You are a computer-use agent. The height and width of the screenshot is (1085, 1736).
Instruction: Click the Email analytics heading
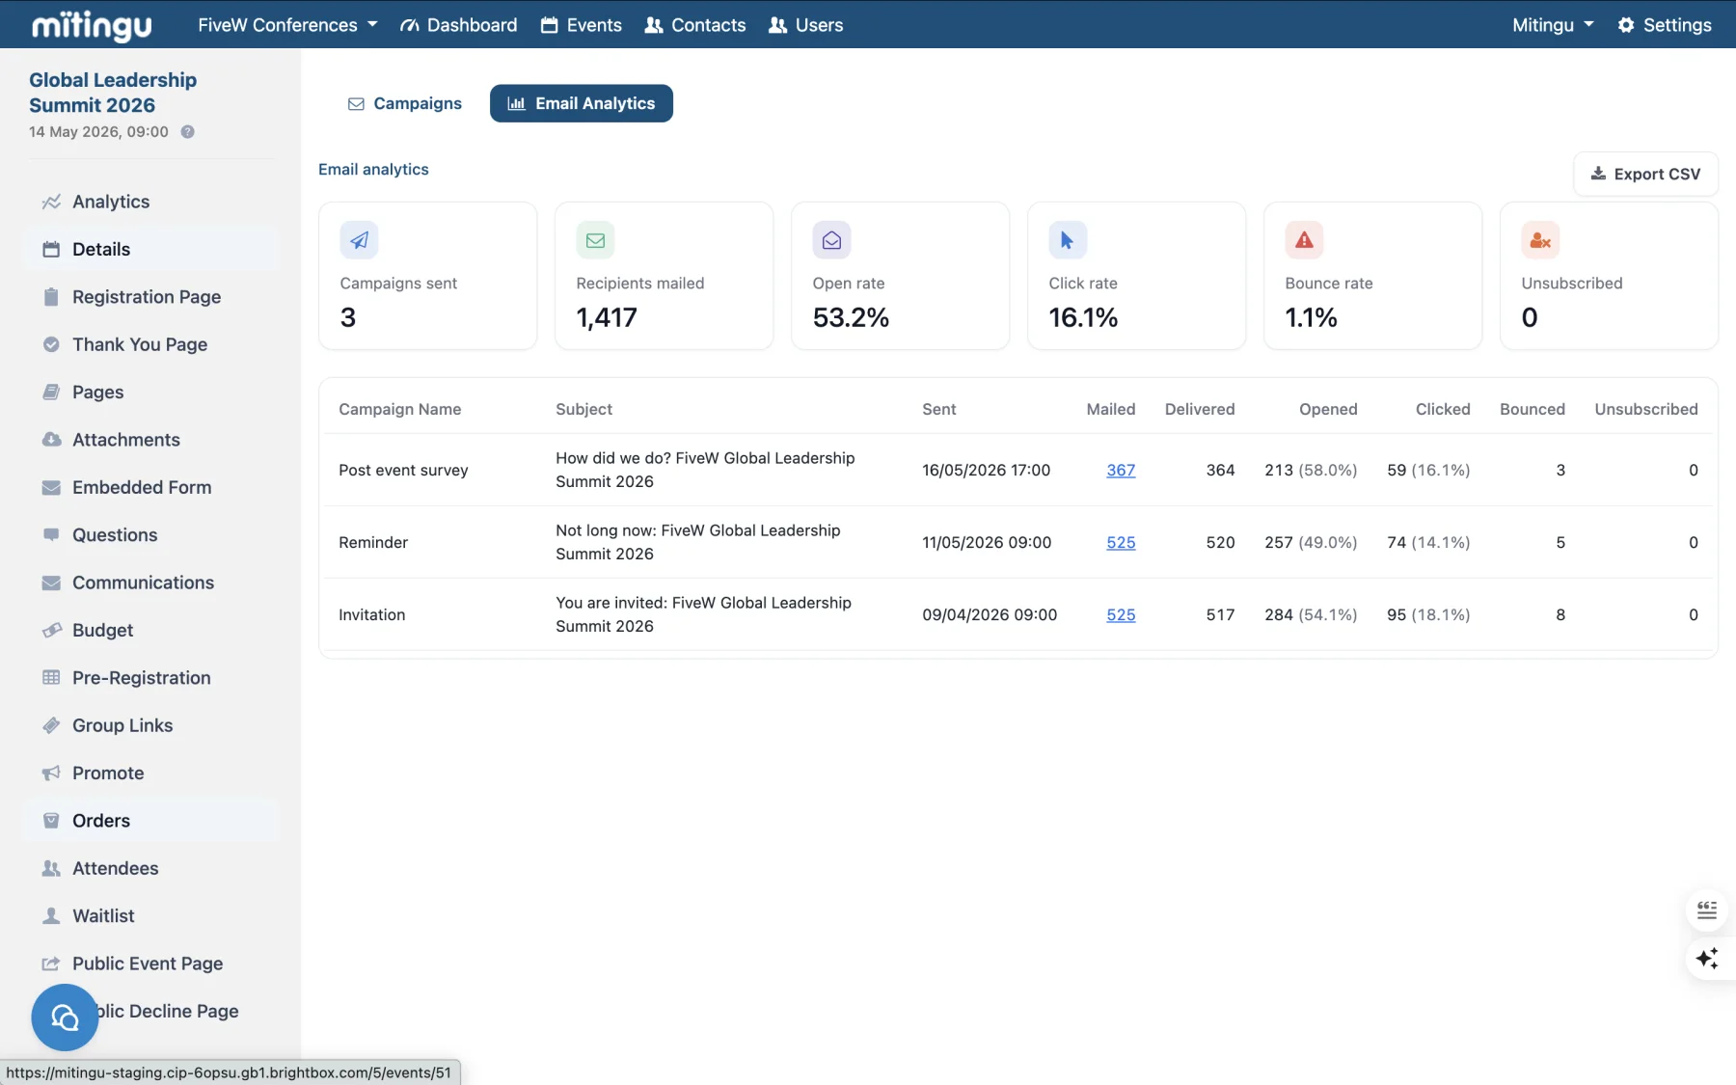(x=373, y=169)
